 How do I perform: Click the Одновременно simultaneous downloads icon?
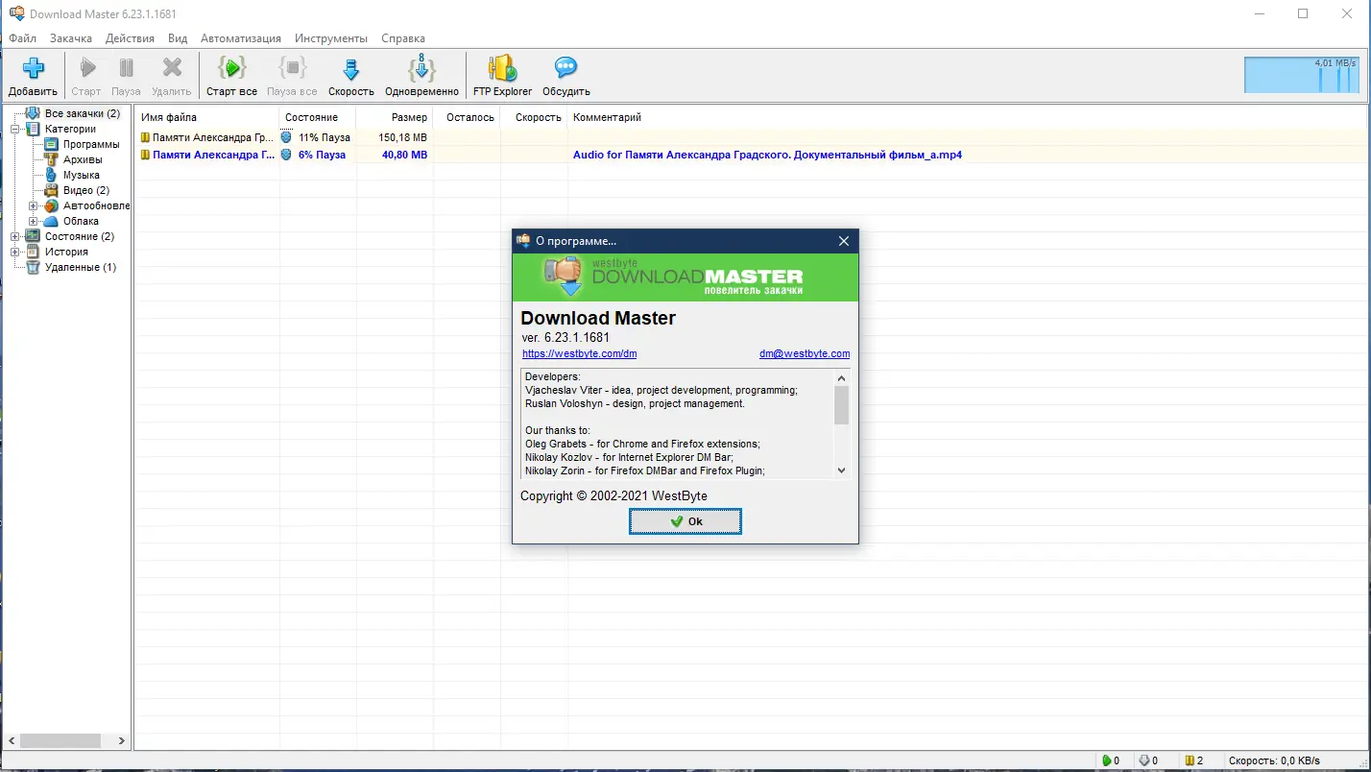[x=420, y=69]
